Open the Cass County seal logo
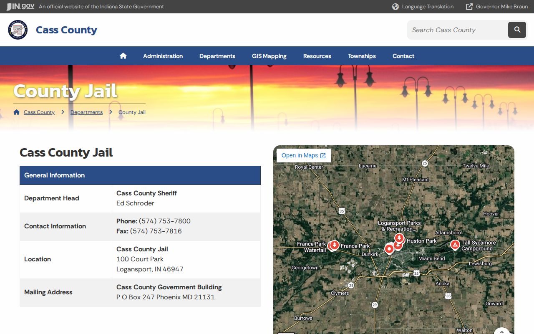Viewport: 534px width, 334px height. coord(18,30)
